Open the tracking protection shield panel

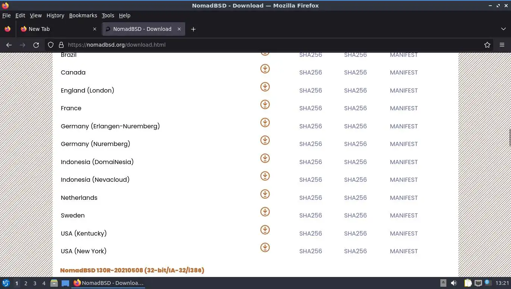click(51, 45)
